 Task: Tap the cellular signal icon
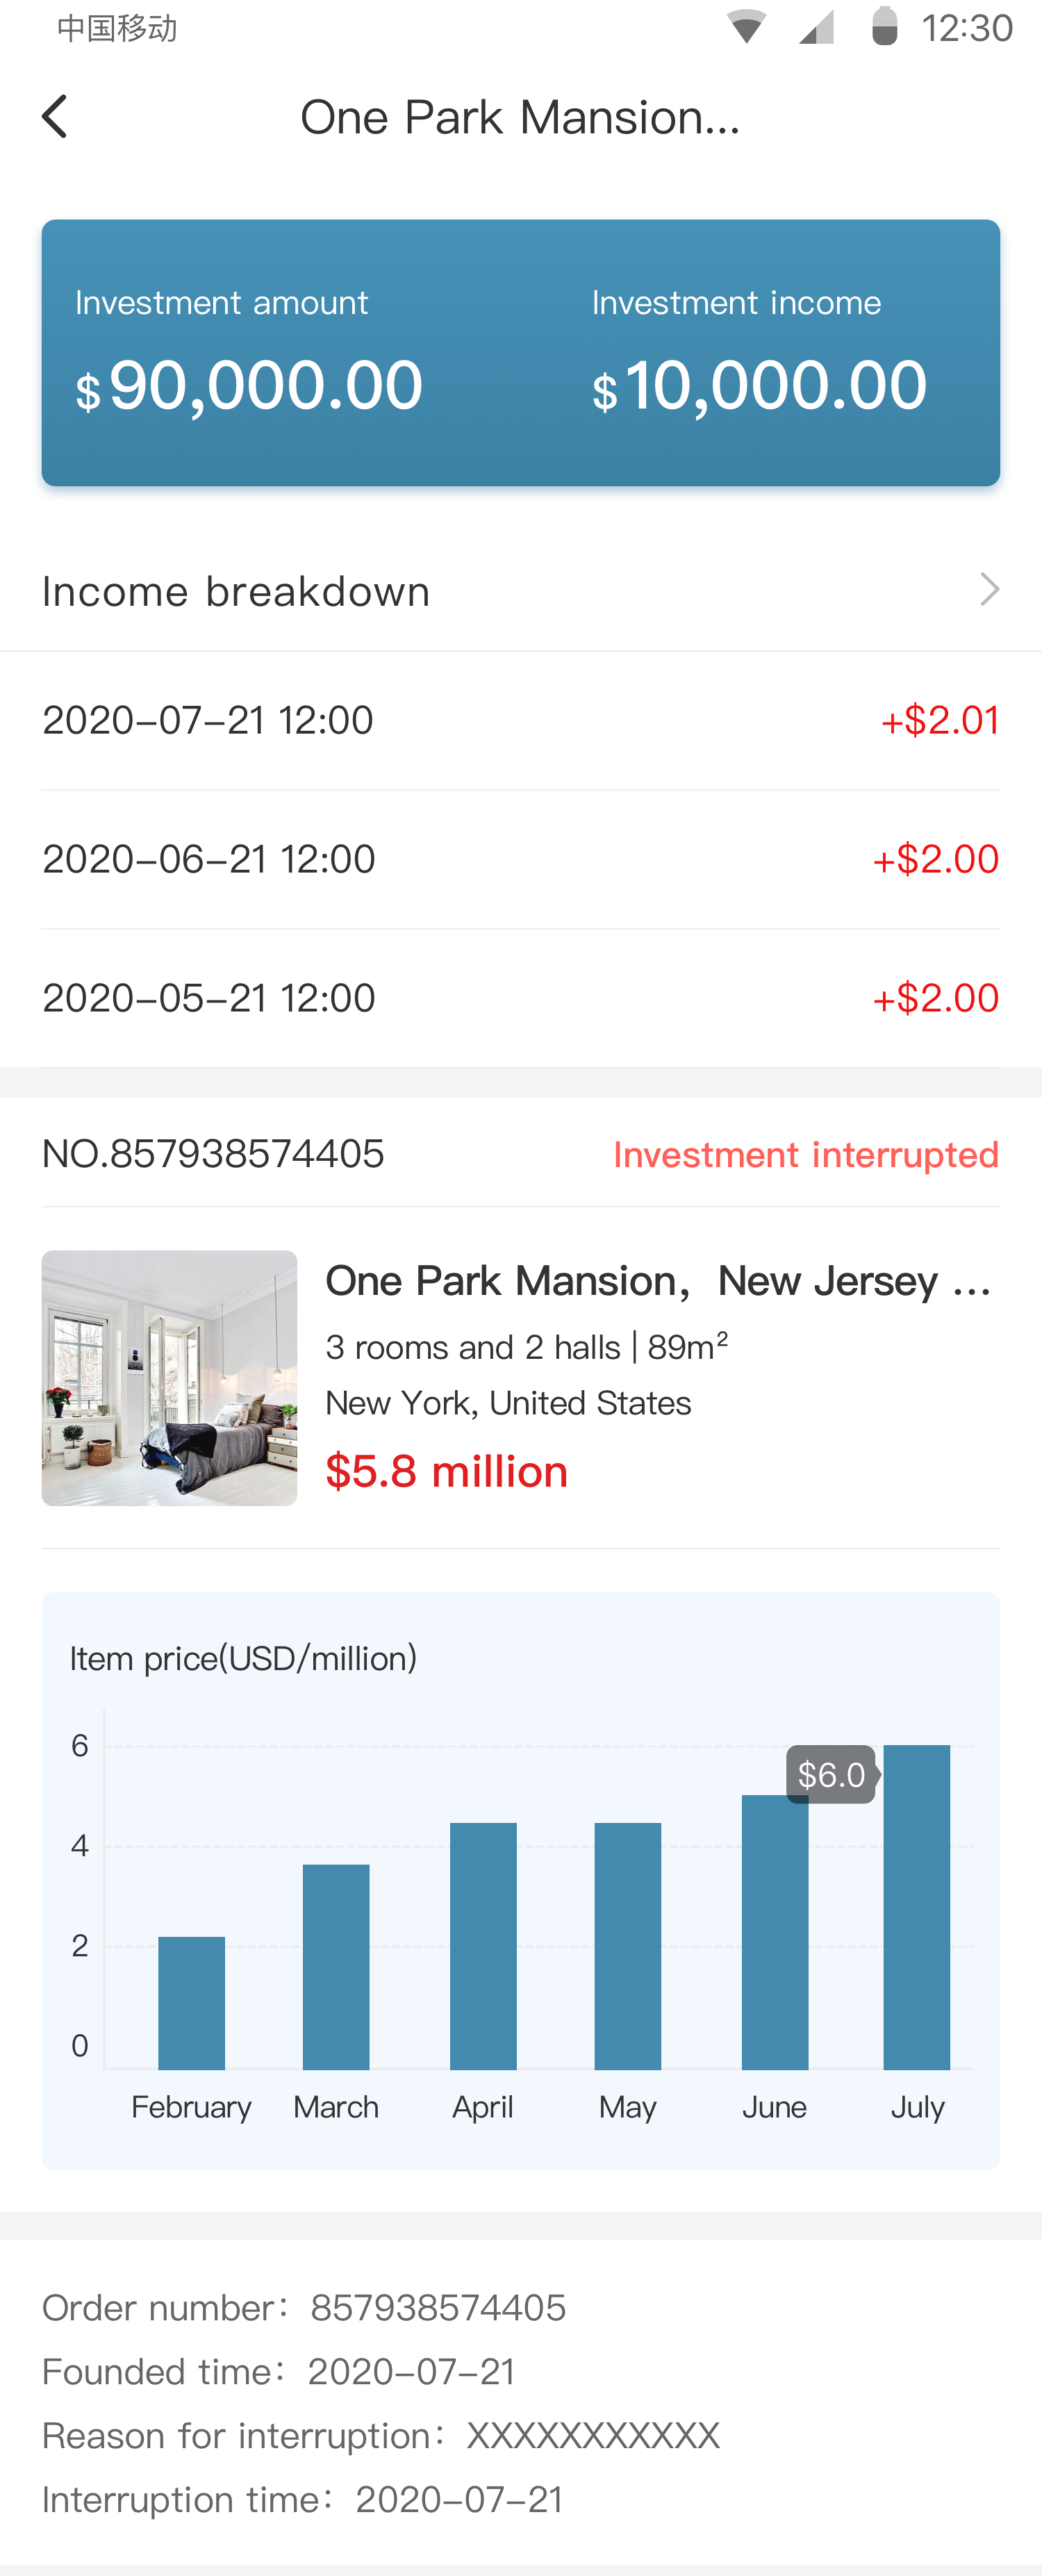coord(816,27)
